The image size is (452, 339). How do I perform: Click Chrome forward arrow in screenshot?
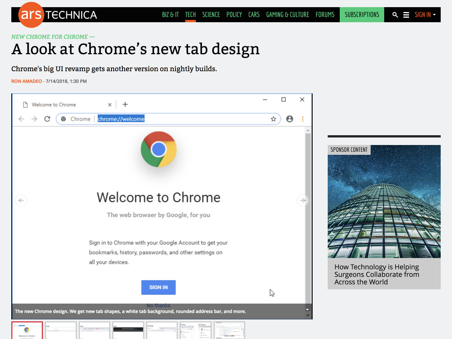tap(34, 119)
